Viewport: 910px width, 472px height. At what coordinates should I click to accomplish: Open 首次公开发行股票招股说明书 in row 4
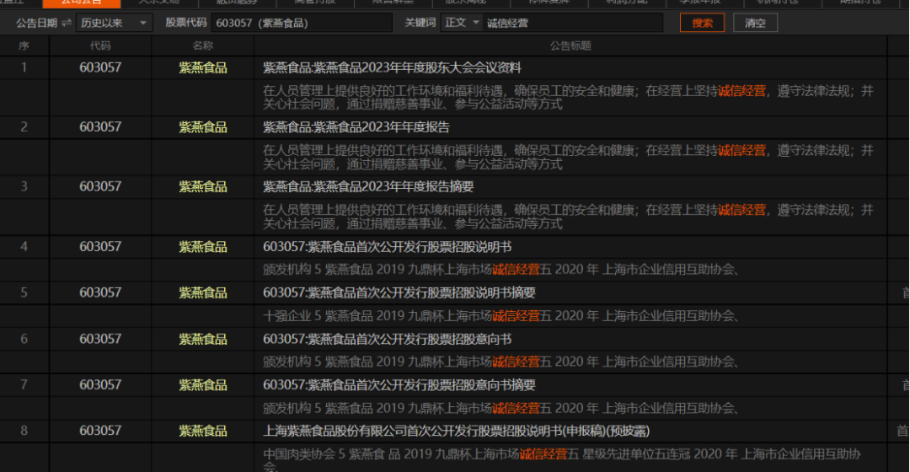point(387,247)
